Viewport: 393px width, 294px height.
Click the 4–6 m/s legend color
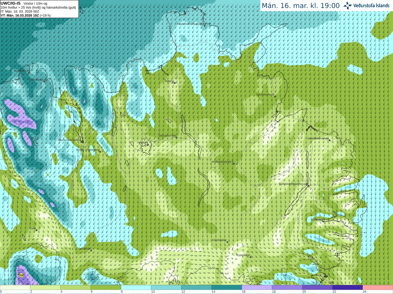[x=76, y=288]
